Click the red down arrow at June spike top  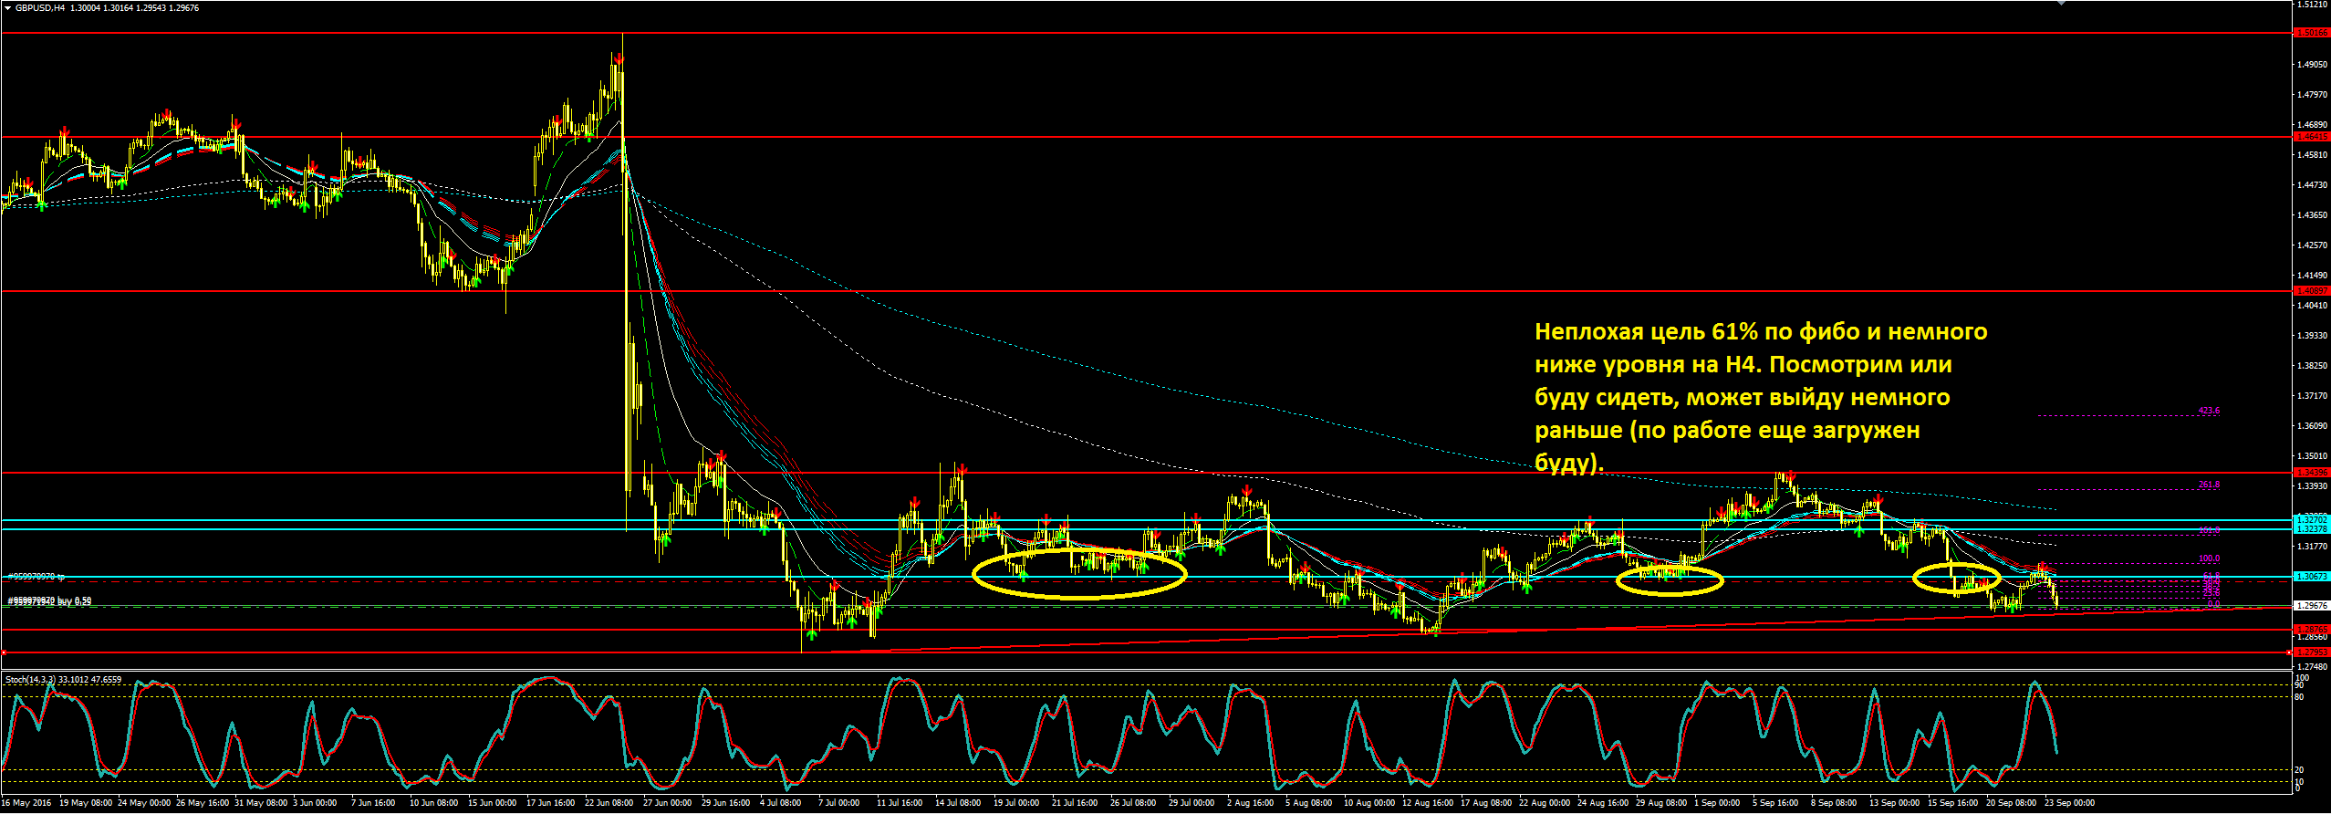click(x=619, y=59)
